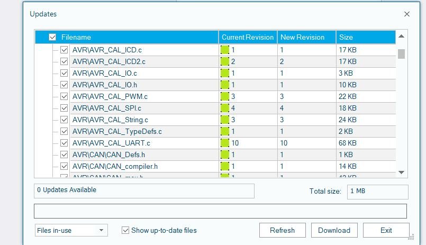Toggle checkbox for AVR\AVR_CAL_String.c
426x245 pixels.
pyautogui.click(x=64, y=120)
